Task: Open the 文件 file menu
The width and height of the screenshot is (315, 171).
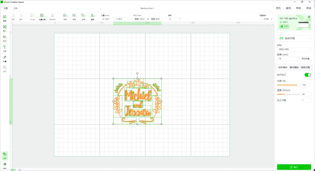Action: click(x=15, y=8)
